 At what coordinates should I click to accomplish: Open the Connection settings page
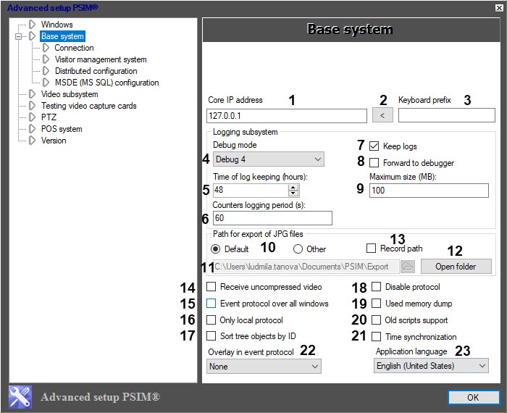click(74, 48)
